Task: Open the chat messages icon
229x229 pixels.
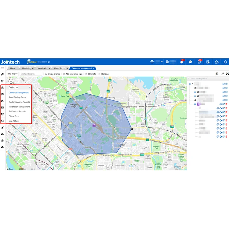Action: click(190, 62)
